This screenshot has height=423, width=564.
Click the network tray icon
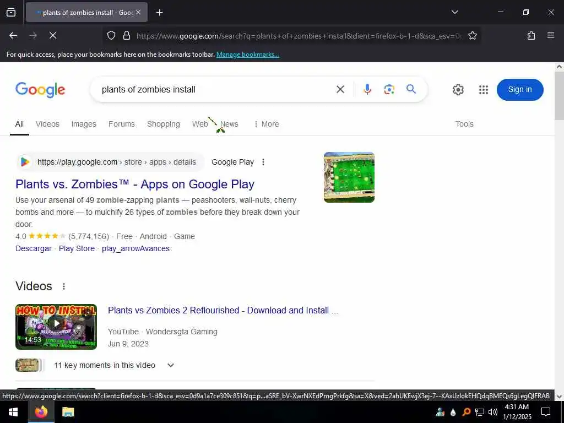click(480, 412)
